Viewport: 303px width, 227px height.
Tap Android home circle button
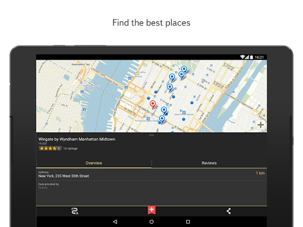151,222
